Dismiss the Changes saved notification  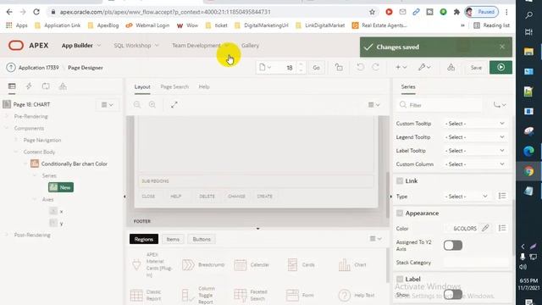pos(502,47)
